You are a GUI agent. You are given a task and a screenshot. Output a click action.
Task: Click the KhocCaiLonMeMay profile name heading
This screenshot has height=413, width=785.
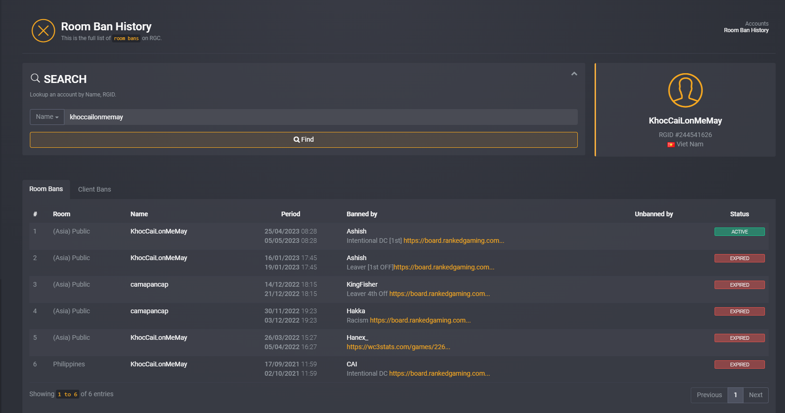[685, 121]
